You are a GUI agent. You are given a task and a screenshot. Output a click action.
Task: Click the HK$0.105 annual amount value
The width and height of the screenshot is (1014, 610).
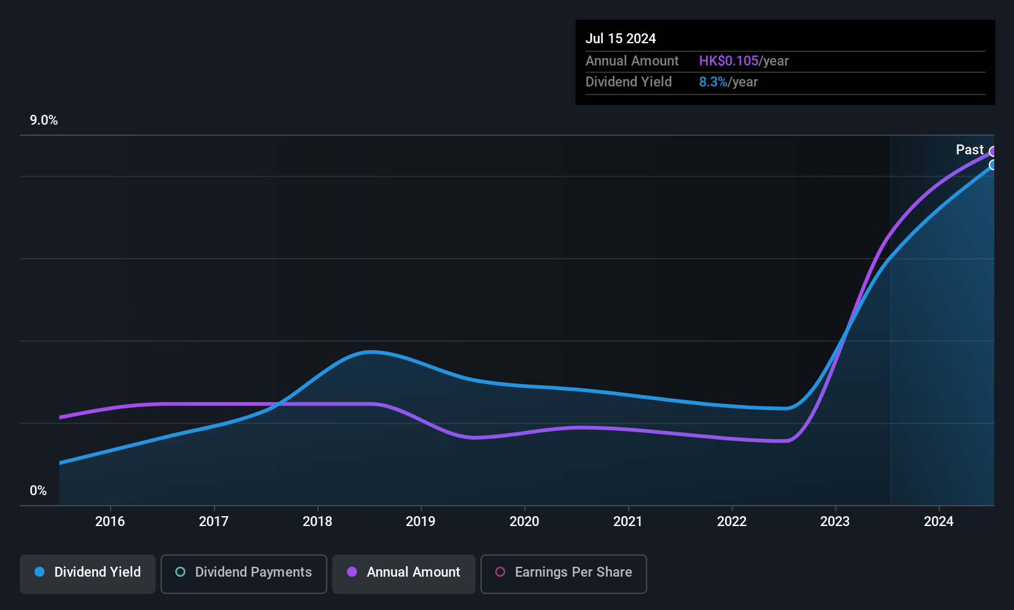729,61
